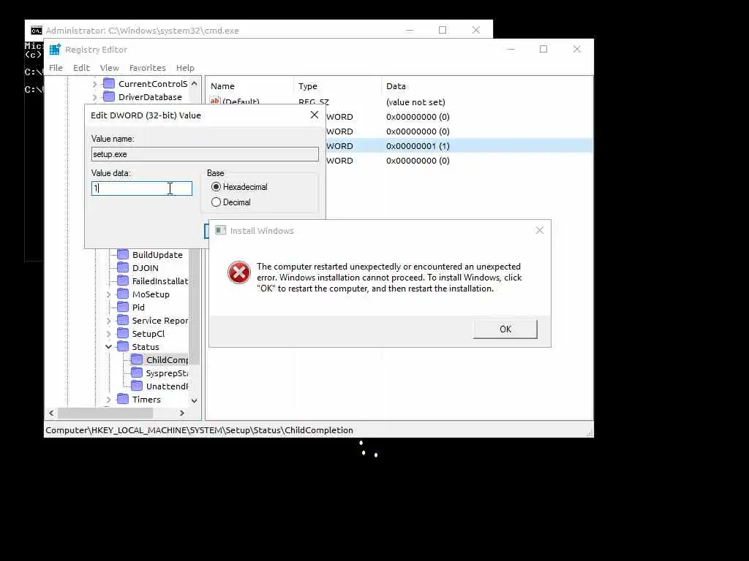Click the Install Windows title bar icon
749x561 pixels.
tap(220, 231)
